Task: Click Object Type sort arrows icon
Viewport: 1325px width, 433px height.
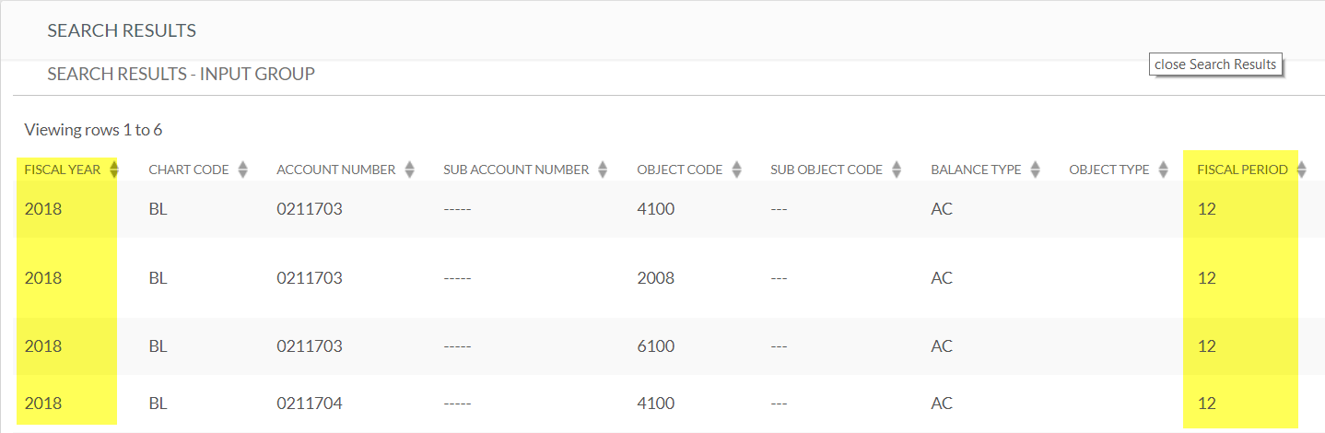Action: tap(1163, 170)
